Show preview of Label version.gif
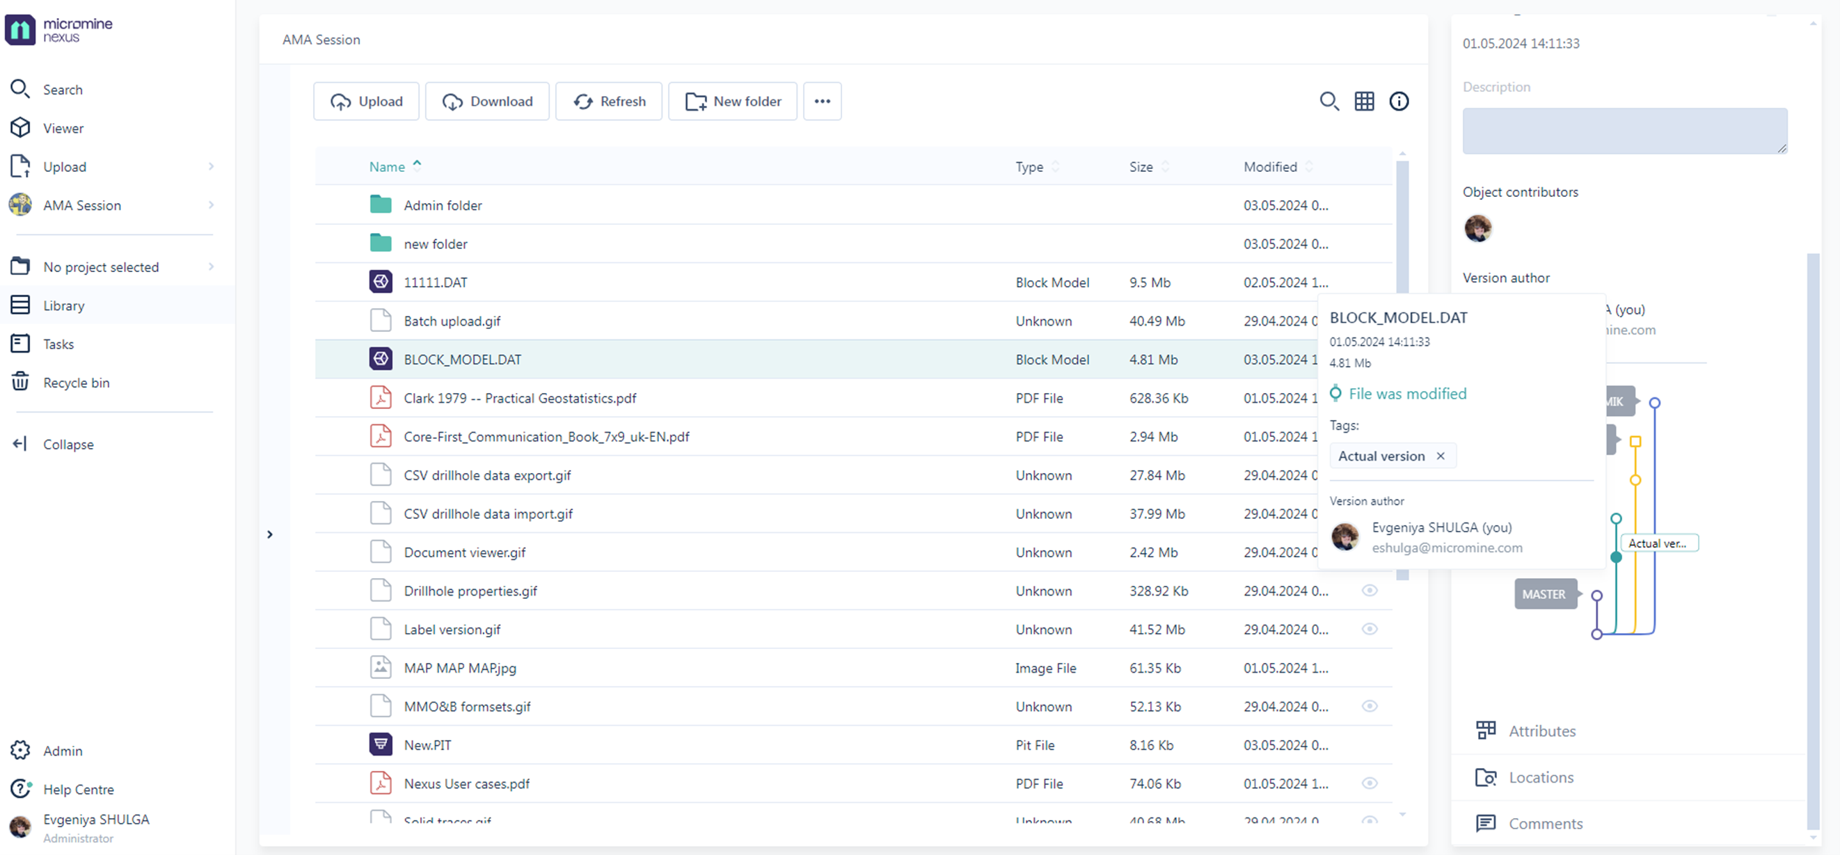 tap(1370, 630)
